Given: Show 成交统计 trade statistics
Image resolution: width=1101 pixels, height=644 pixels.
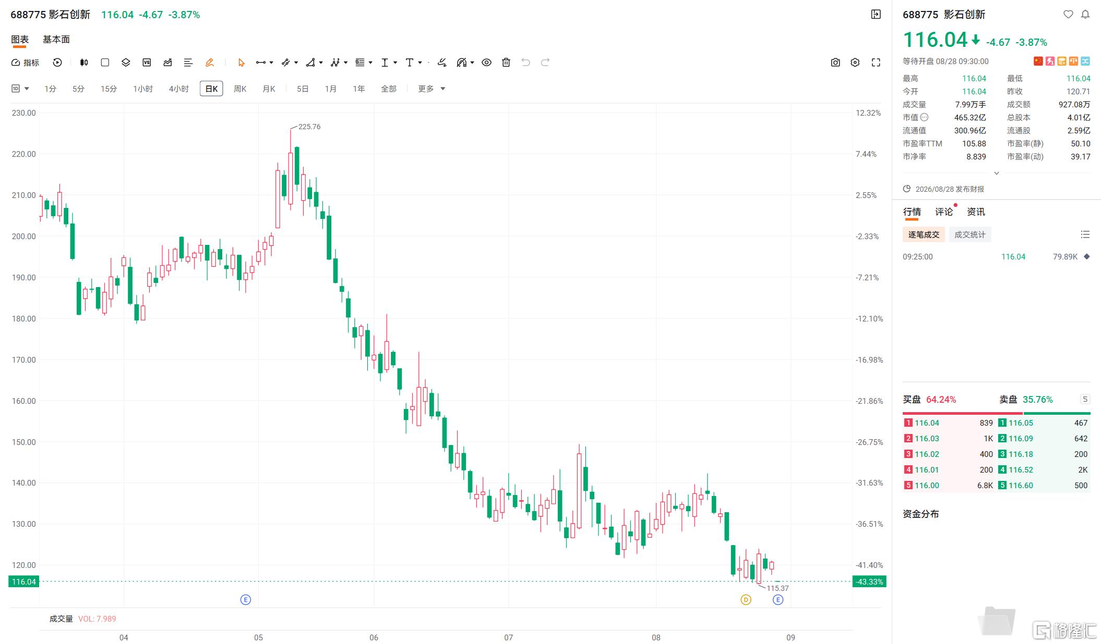Looking at the screenshot, I should pos(970,234).
